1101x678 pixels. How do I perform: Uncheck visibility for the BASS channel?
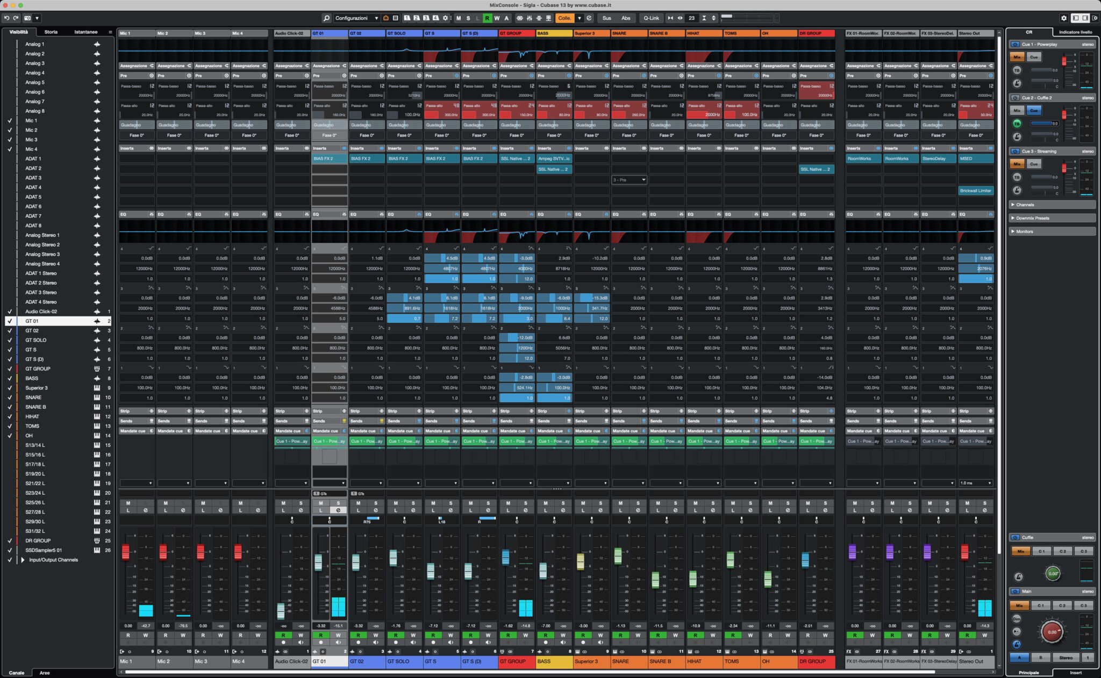[x=10, y=378]
